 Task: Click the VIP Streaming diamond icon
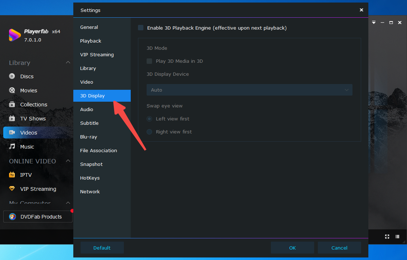point(12,189)
